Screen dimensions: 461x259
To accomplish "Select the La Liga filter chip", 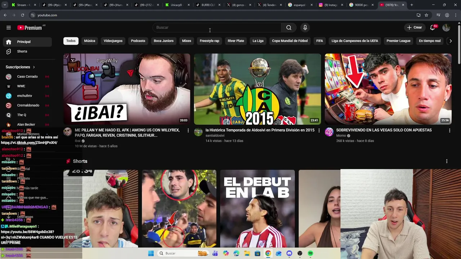I will click(258, 41).
